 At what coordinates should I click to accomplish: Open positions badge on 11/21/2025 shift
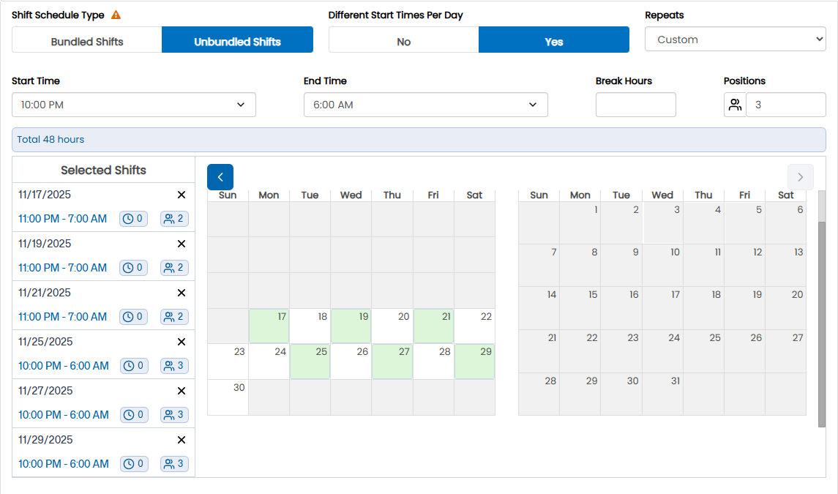click(x=174, y=317)
